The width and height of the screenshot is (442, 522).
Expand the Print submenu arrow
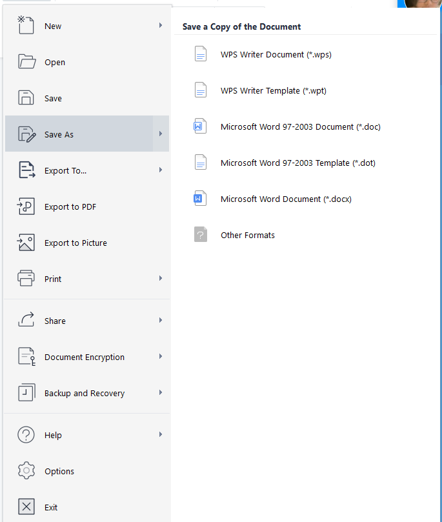[x=161, y=279]
